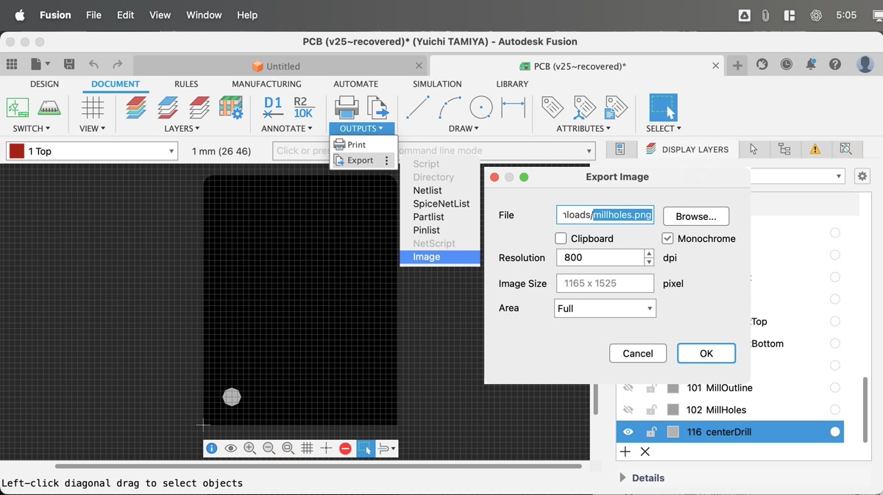
Task: Click the File path input field
Action: 605,215
